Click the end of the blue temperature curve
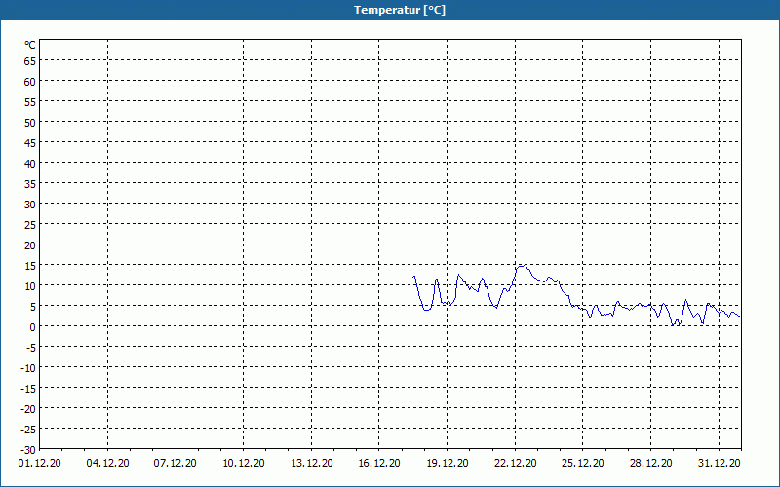This screenshot has width=780, height=487. pyautogui.click(x=739, y=316)
